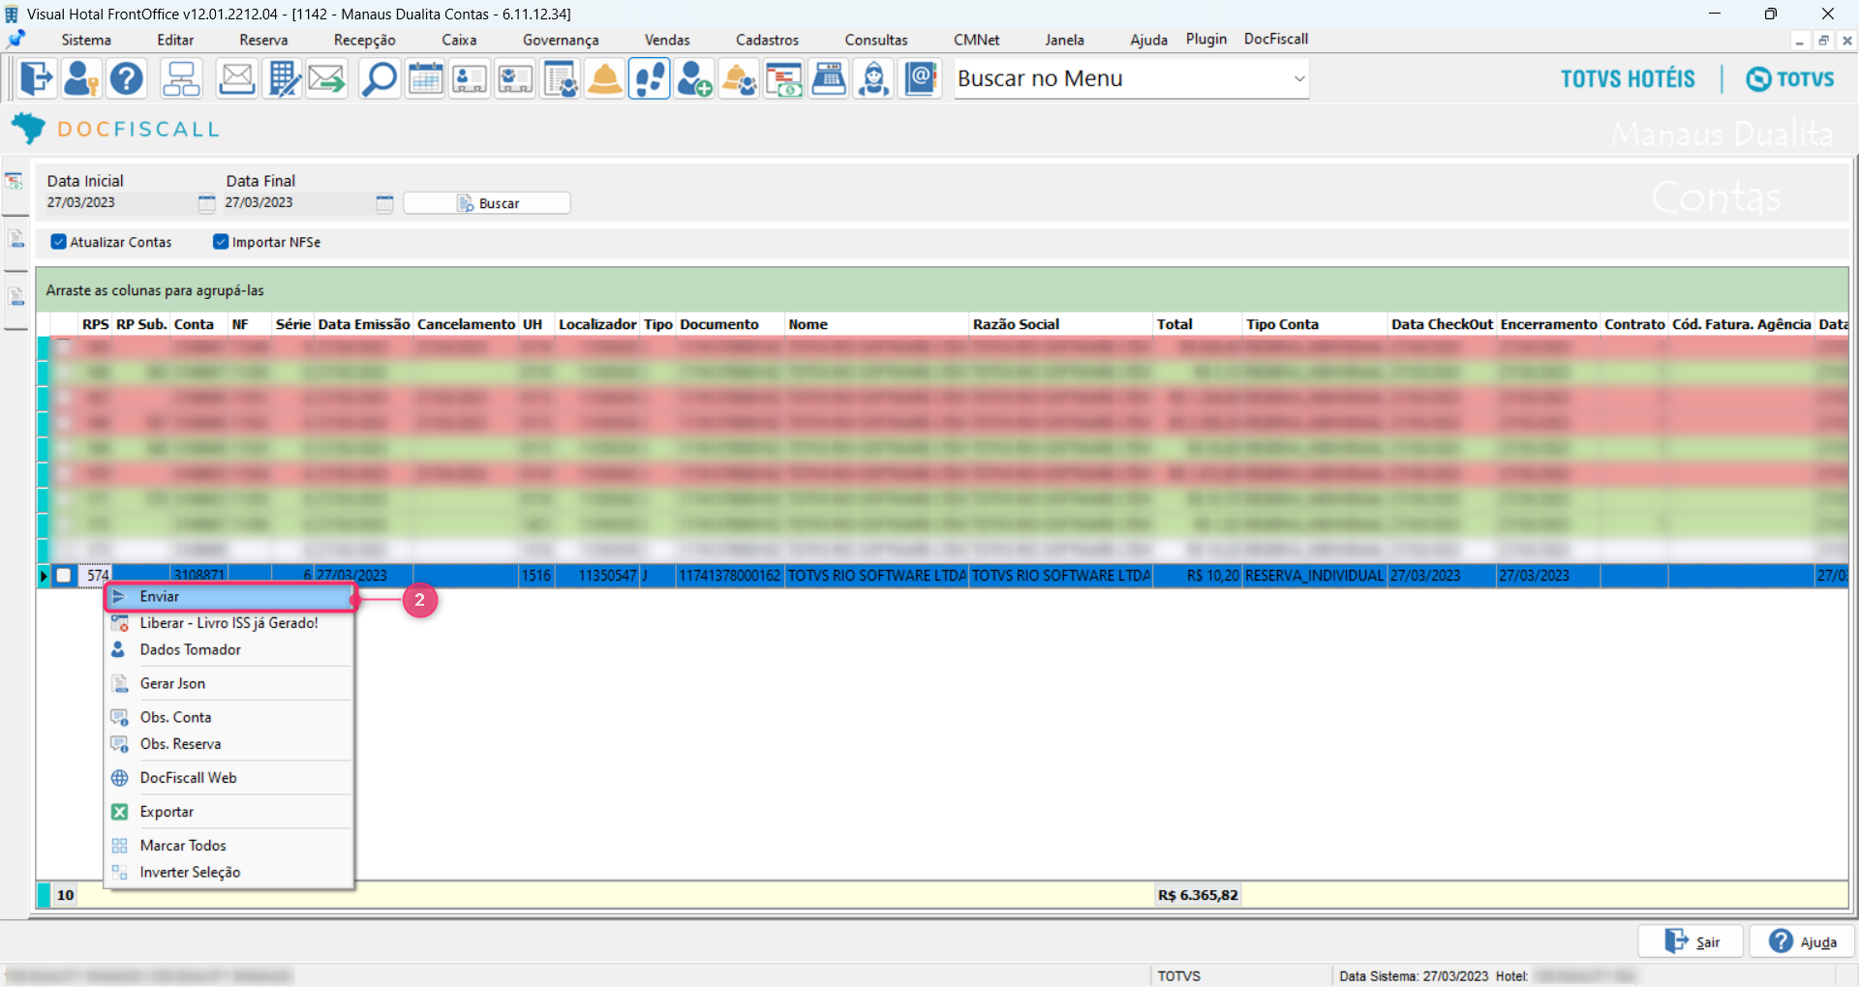This screenshot has width=1859, height=987.
Task: Click the second icon in the left sidebar
Action: 16,238
